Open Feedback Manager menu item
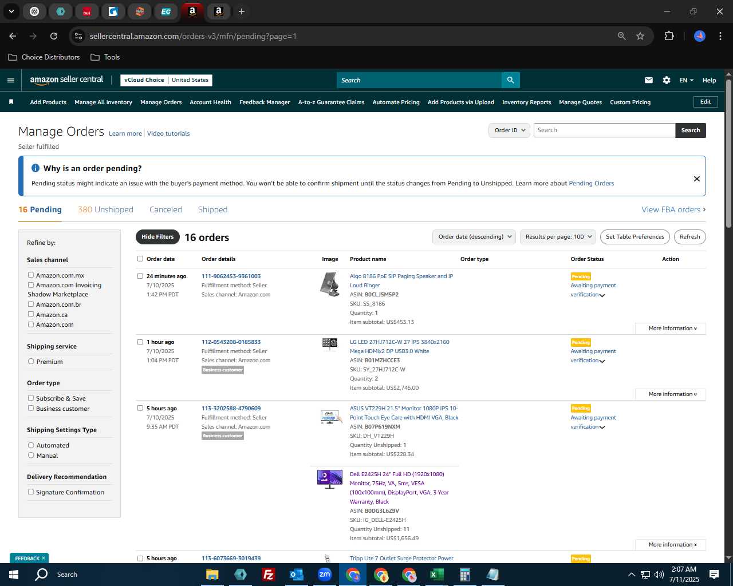Viewport: 733px width, 586px height. [x=265, y=102]
